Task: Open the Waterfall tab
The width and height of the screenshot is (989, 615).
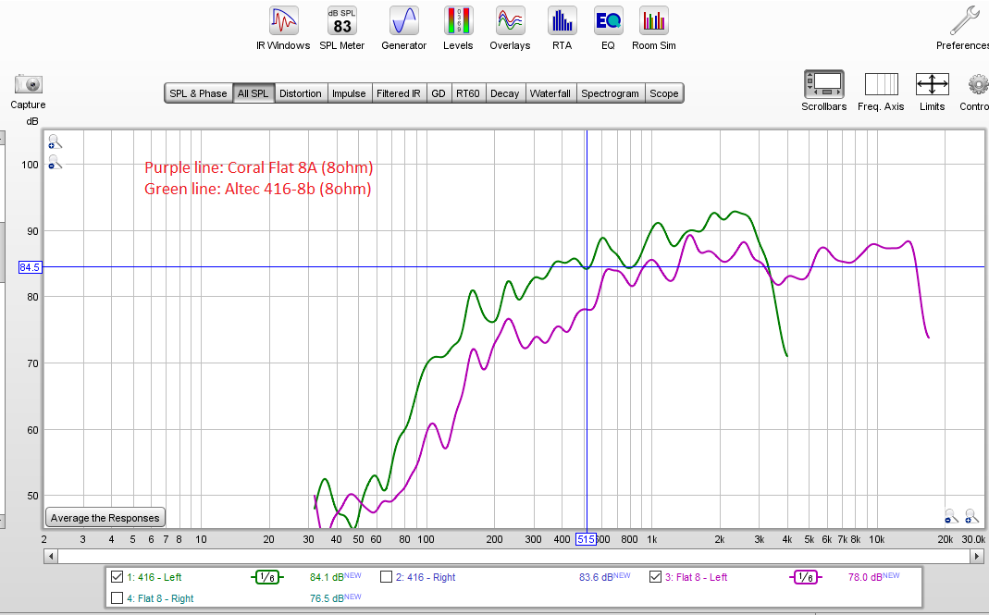Action: 550,93
